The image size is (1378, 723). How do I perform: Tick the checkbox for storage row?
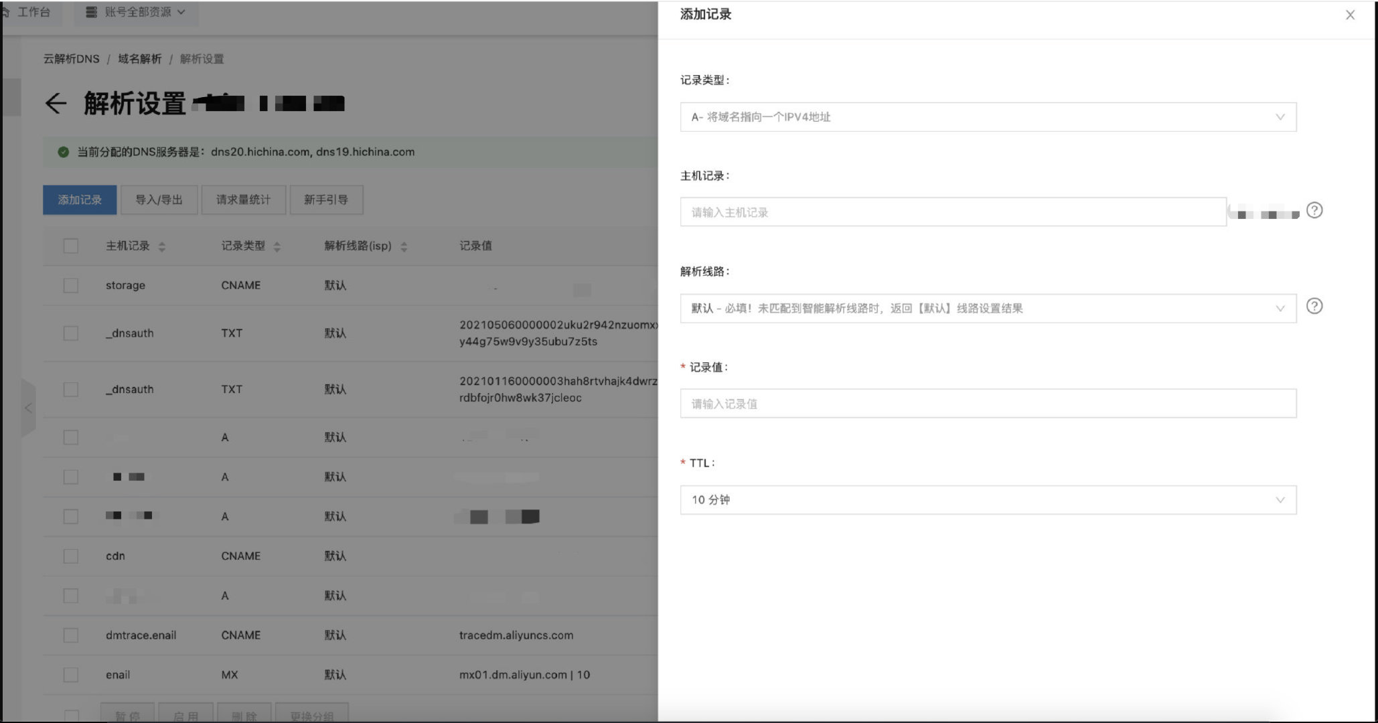[x=70, y=285]
